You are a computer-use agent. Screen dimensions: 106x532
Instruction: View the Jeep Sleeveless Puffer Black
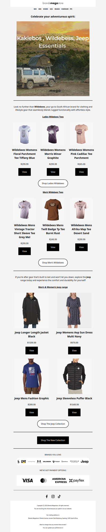(x=74, y=412)
